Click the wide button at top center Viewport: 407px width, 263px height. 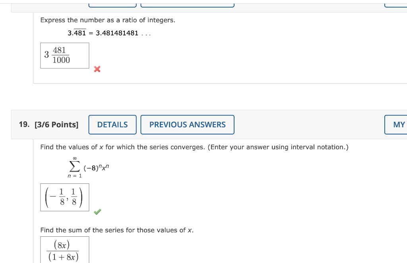tap(187, 4)
